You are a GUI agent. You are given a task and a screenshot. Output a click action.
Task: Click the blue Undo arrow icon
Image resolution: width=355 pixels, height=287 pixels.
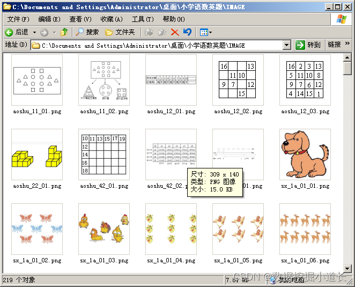click(188, 32)
